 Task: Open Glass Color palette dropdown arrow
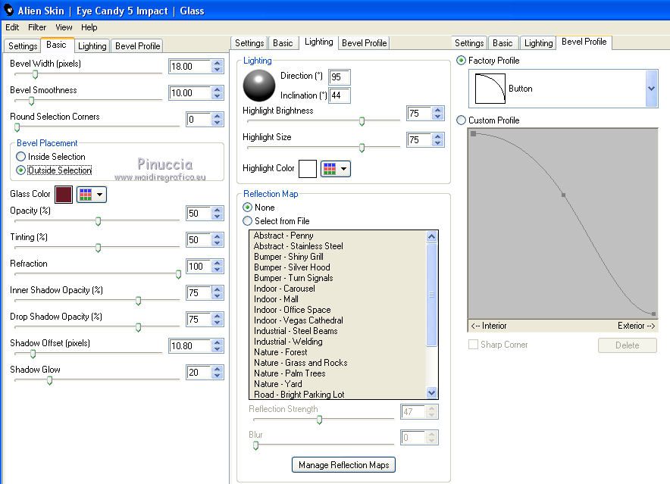pos(100,195)
